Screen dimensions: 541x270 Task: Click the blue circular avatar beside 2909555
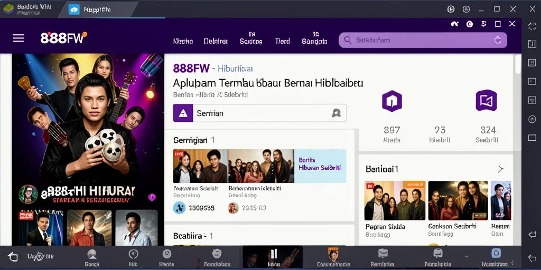(179, 208)
